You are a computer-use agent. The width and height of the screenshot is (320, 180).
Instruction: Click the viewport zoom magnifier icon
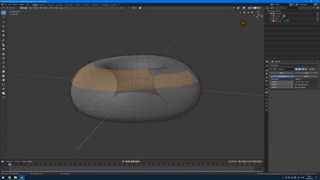pyautogui.click(x=252, y=12)
